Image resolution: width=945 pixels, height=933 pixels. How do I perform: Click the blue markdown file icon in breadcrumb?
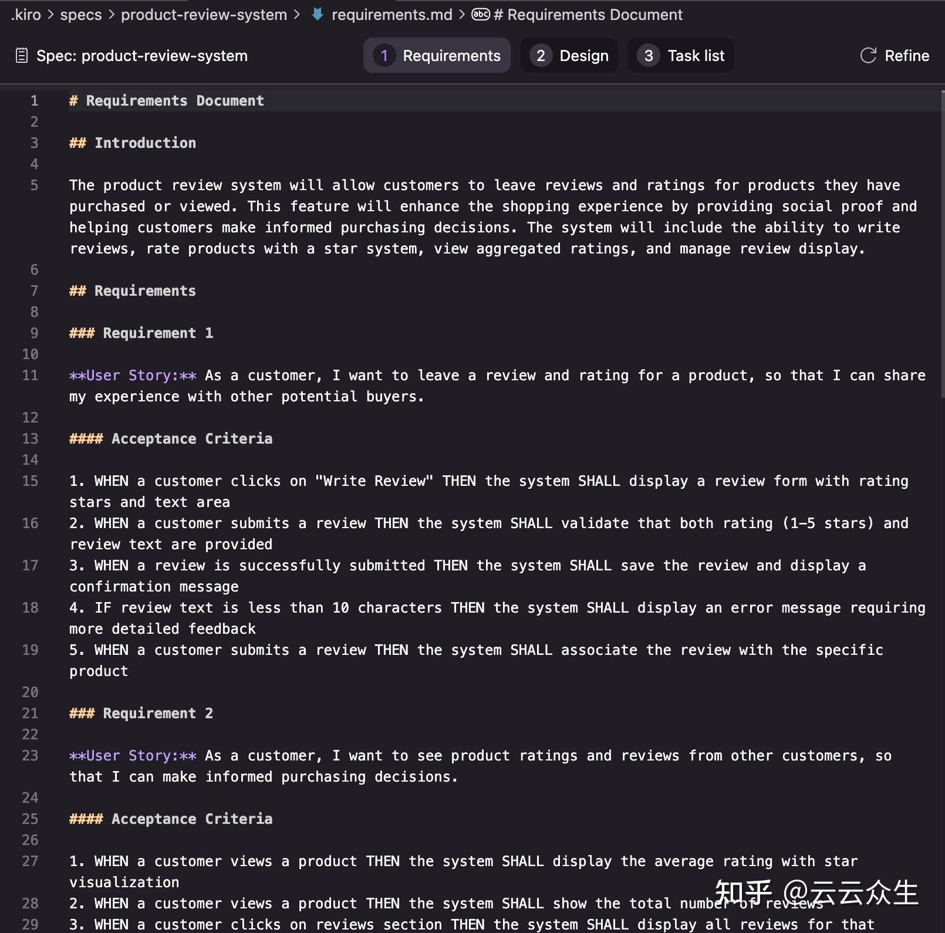(318, 14)
